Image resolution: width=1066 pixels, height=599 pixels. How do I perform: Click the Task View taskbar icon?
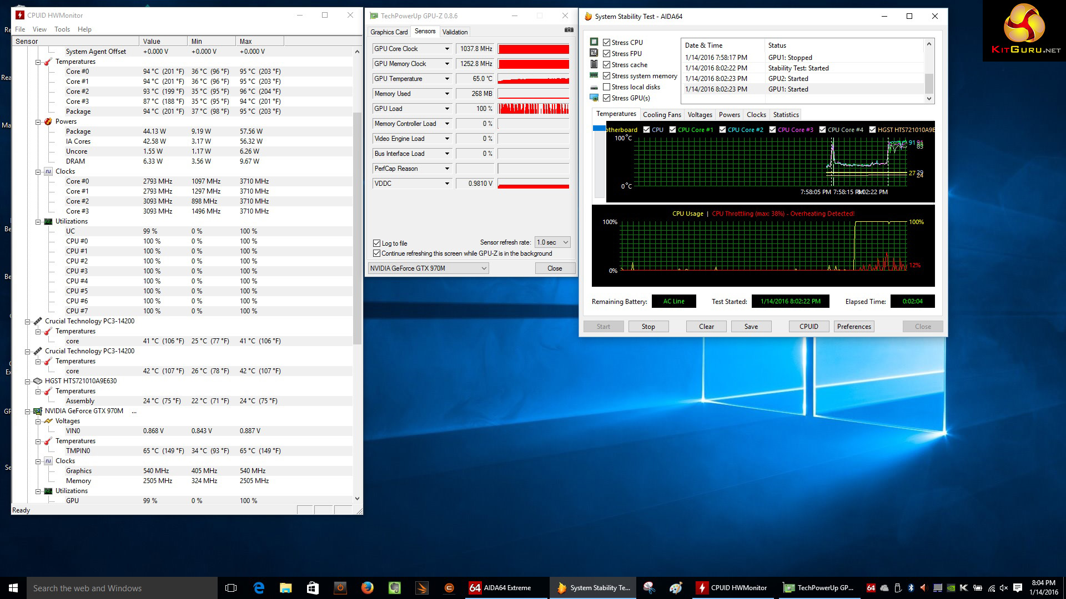[231, 588]
